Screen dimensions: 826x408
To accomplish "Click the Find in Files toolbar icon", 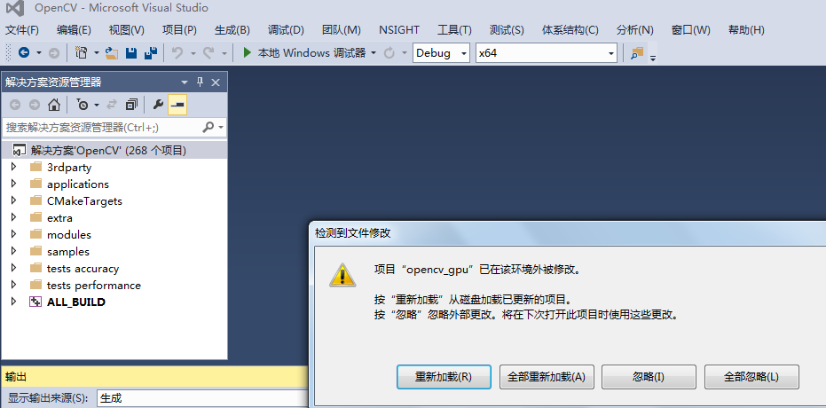I will coord(637,52).
